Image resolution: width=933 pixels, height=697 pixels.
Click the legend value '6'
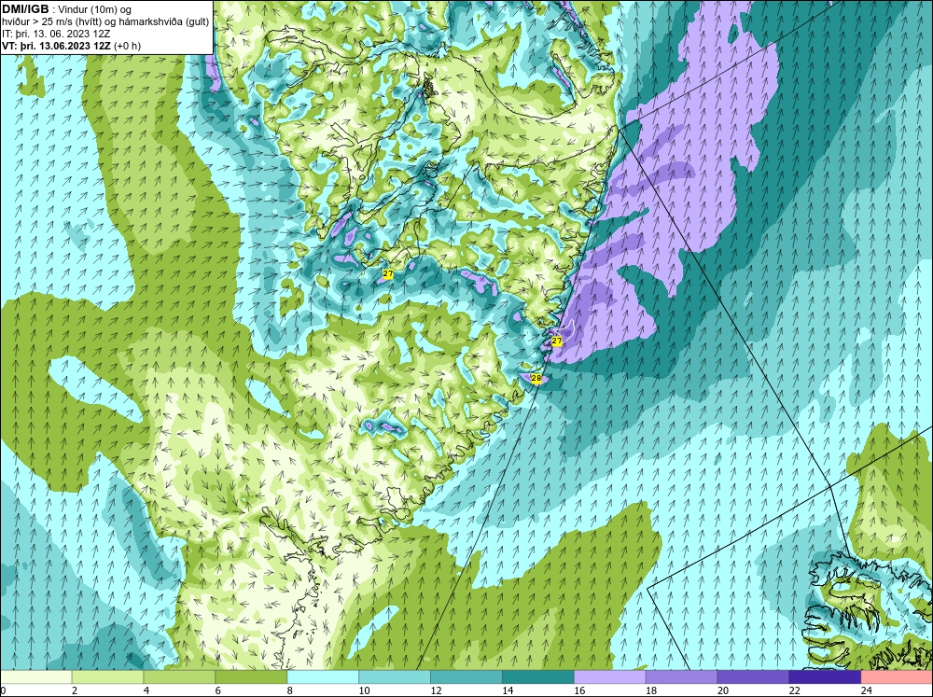218,690
